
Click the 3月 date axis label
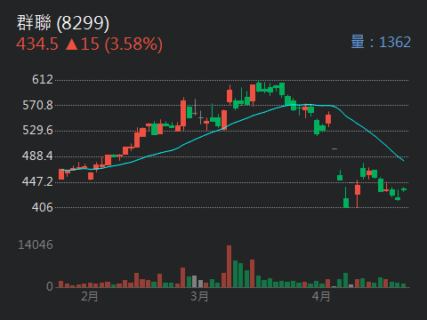coord(199,296)
